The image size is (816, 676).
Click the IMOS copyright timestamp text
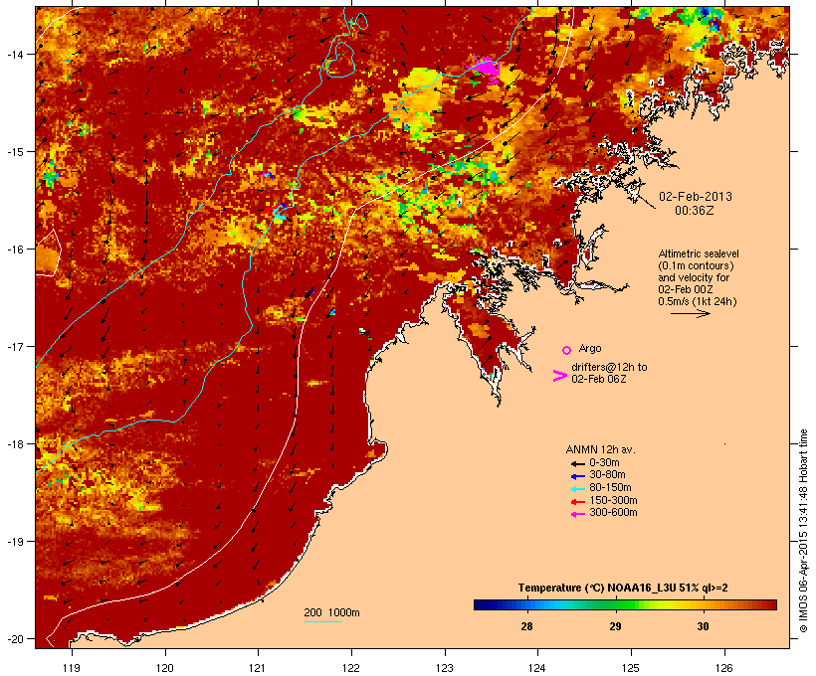803,531
